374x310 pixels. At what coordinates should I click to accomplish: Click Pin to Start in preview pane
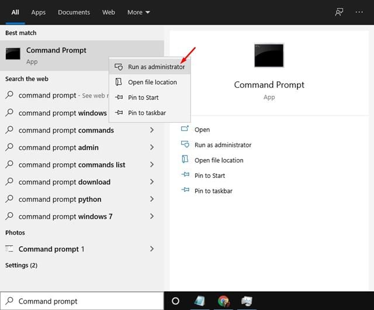210,175
